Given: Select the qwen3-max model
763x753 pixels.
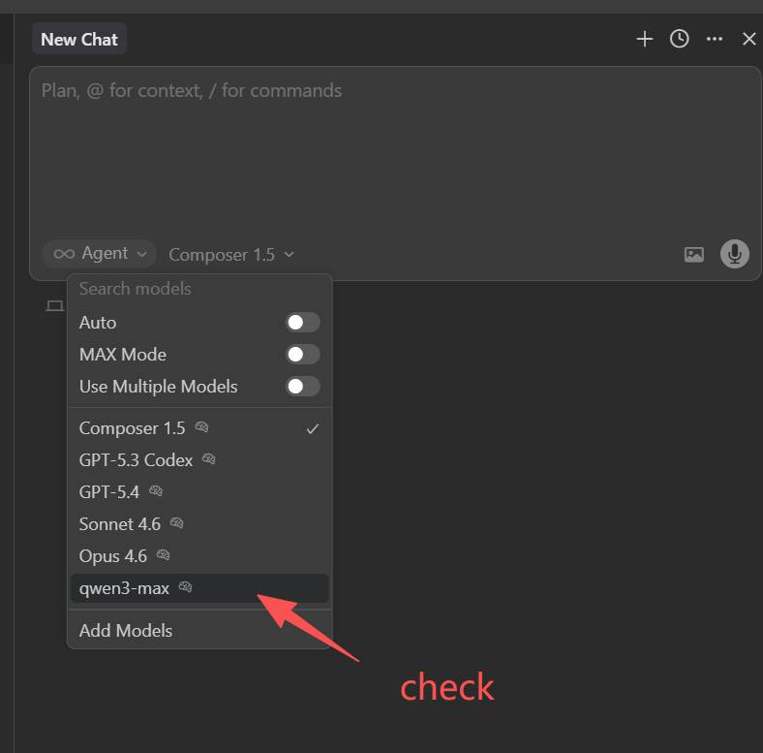Looking at the screenshot, I should [199, 588].
